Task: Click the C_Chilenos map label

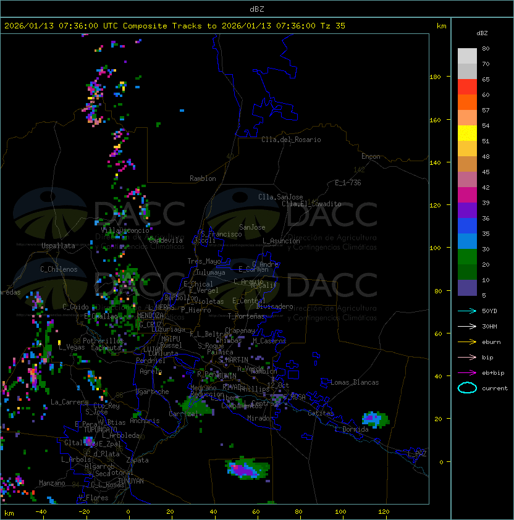Action: pyautogui.click(x=59, y=269)
